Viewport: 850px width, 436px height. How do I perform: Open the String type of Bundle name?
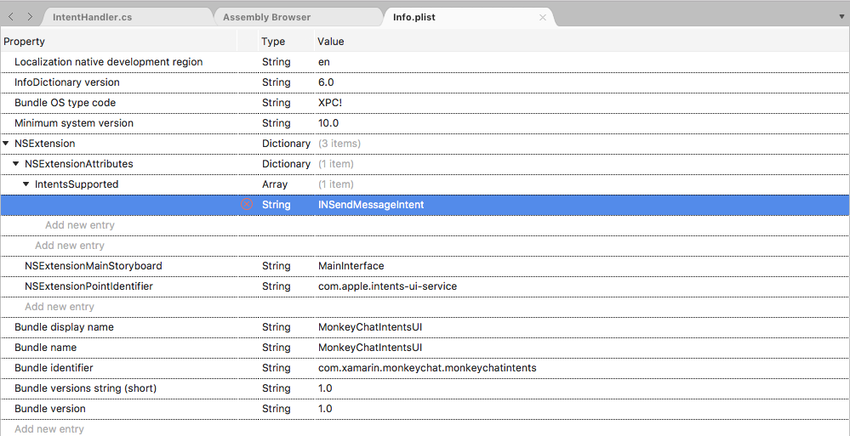tap(276, 348)
